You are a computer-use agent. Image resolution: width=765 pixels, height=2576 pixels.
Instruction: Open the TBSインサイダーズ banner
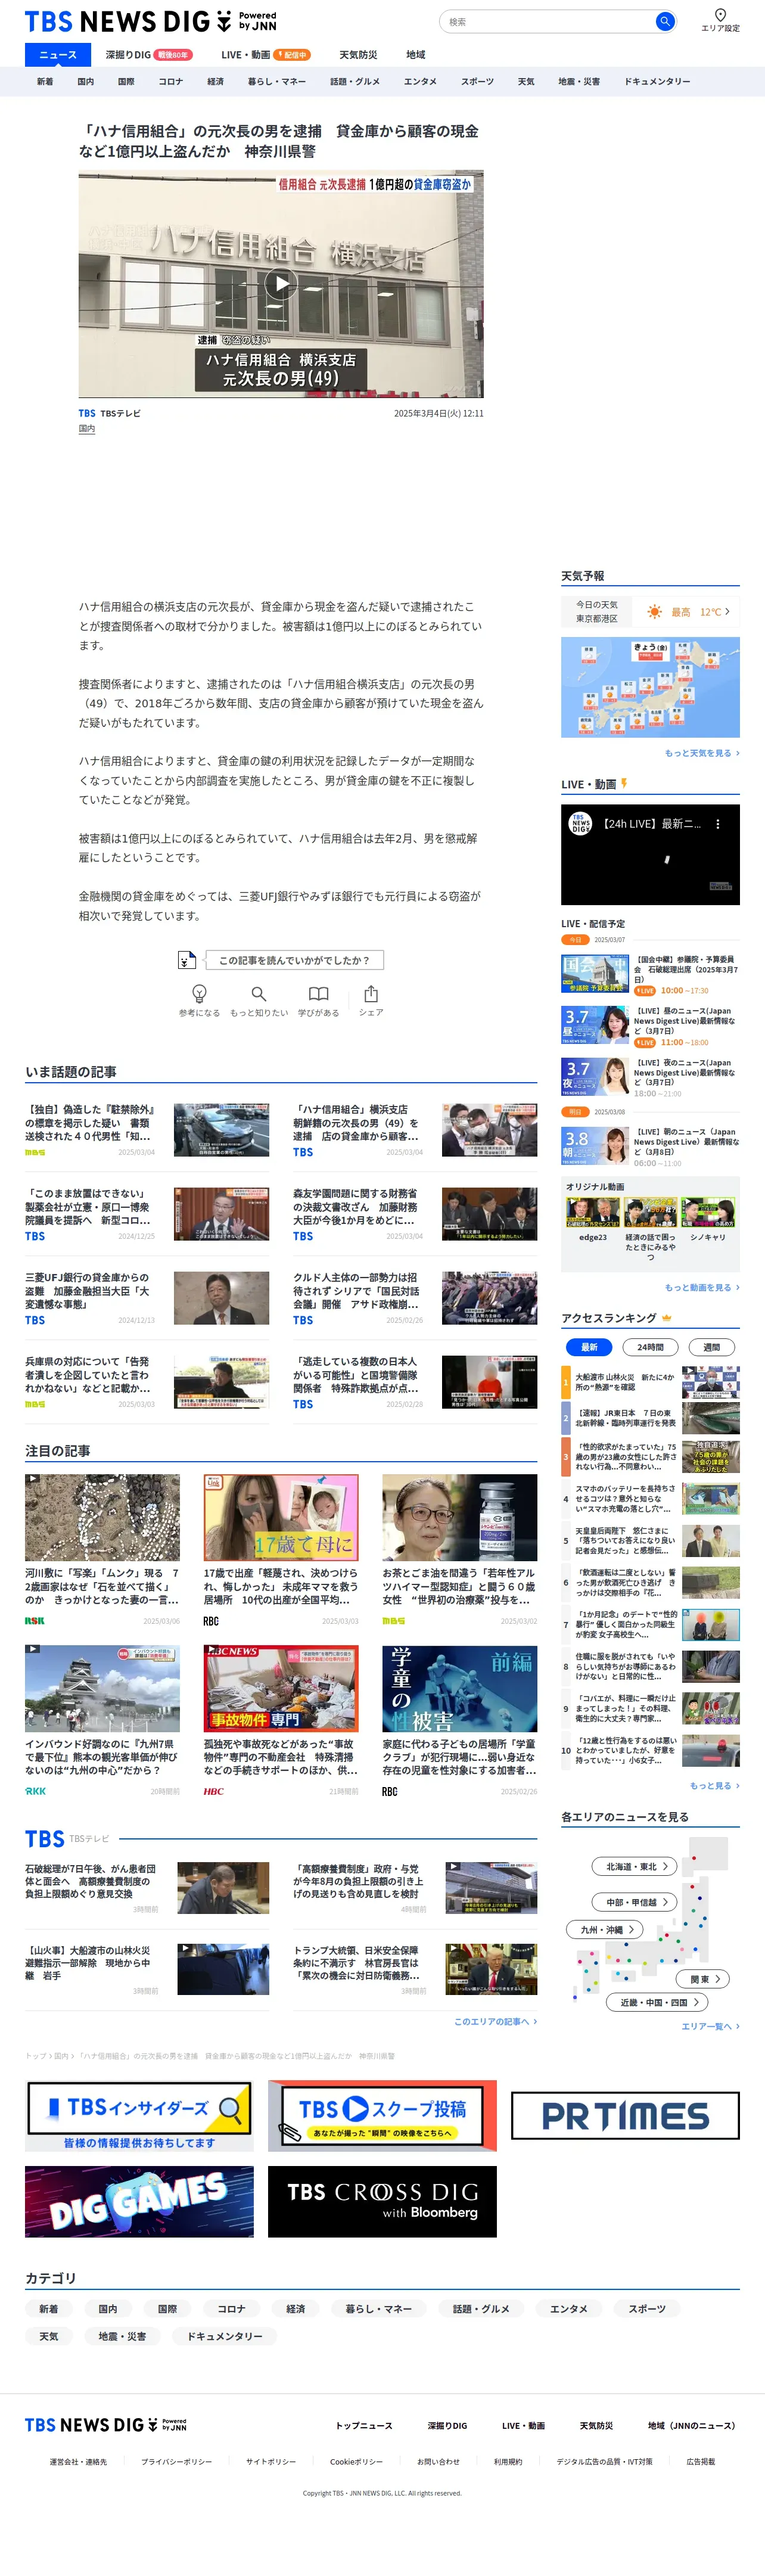139,2115
